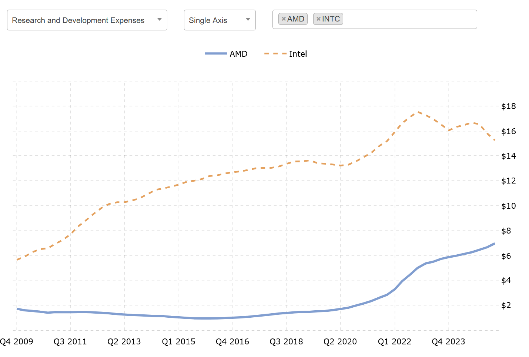
Task: Click the dashed orange Intel legend line
Action: point(275,54)
